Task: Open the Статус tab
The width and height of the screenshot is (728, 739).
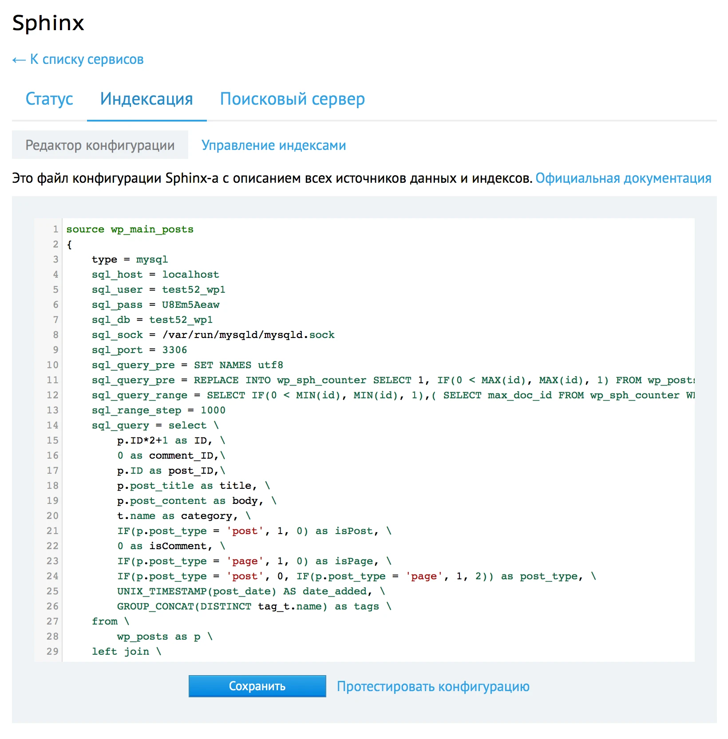Action: point(49,99)
